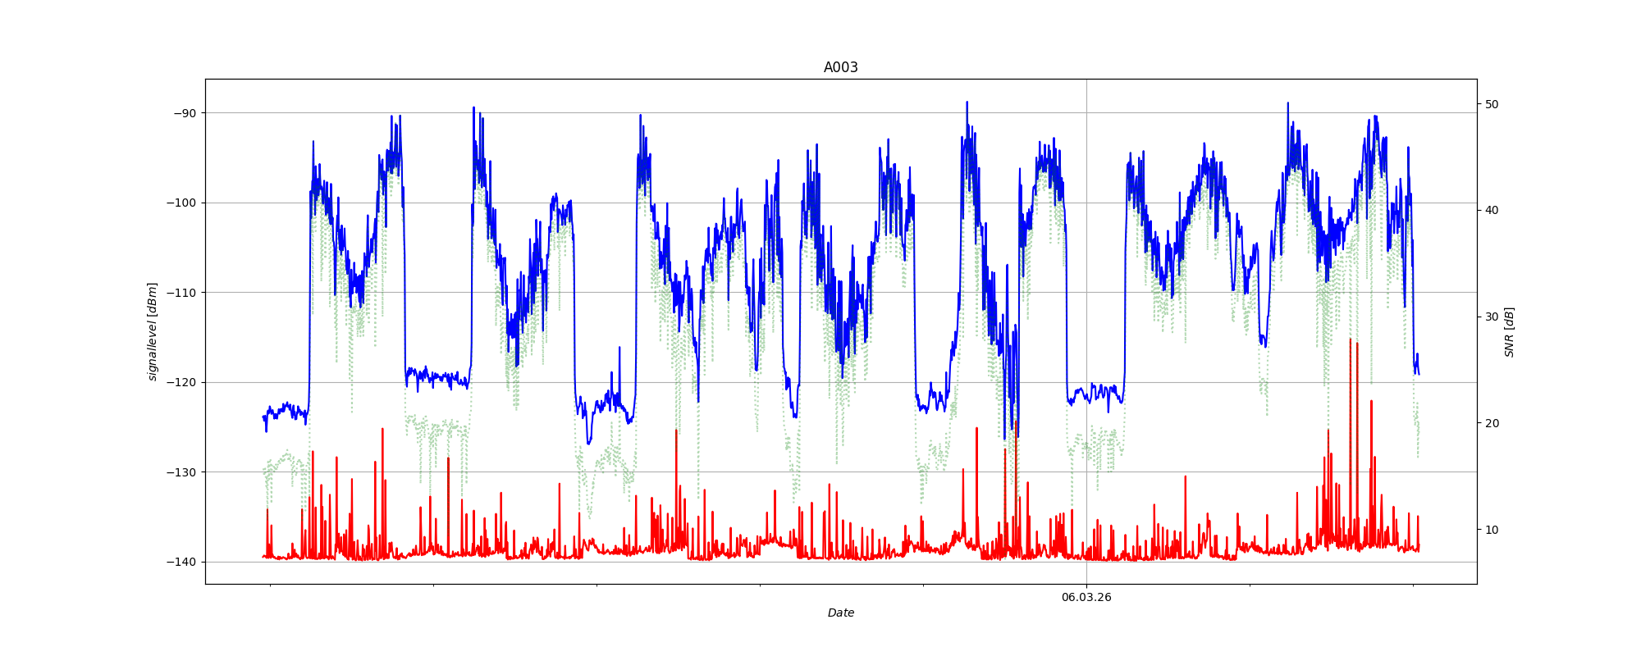This screenshot has height=656, width=1641.
Task: Click the x-axis tick mark above 06.03.26
Action: [1086, 585]
